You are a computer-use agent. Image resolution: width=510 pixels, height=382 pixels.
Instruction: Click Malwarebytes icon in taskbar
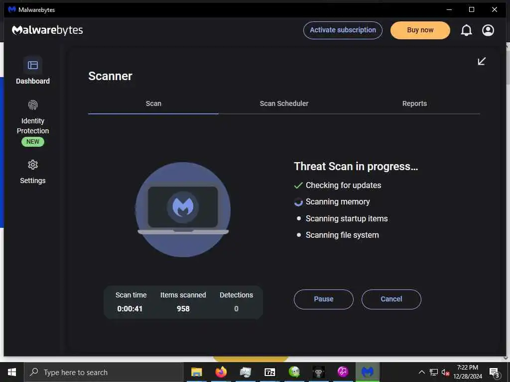coord(367,372)
